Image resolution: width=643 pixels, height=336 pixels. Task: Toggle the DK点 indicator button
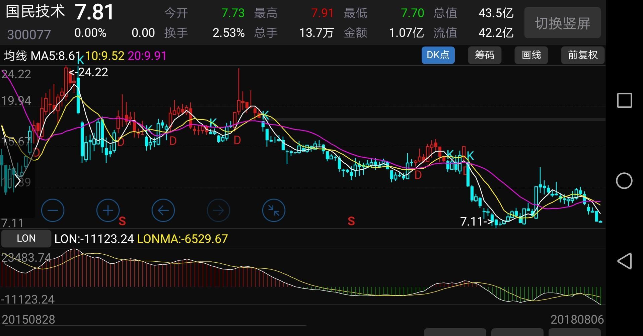click(x=438, y=55)
